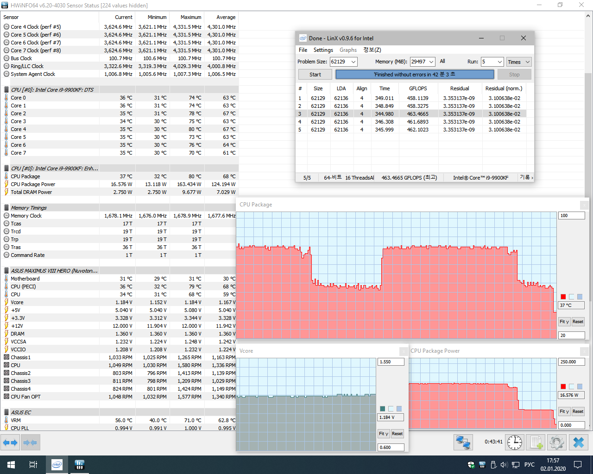Click the grey collapse-columns arrows button in HWiNFO
593x474 pixels.
(x=30, y=443)
